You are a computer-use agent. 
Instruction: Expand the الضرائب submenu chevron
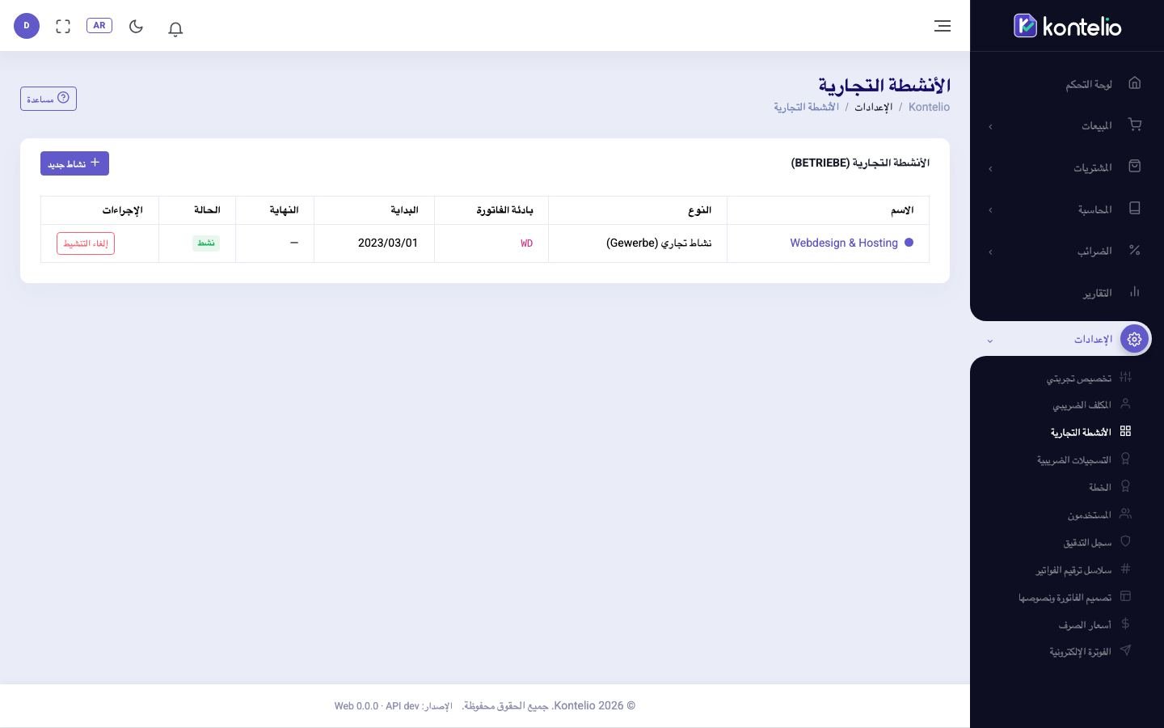(x=990, y=252)
